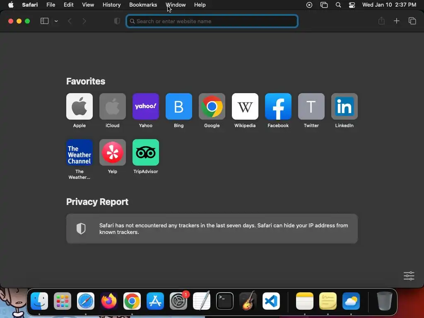The height and width of the screenshot is (318, 424).
Task: Open the App Store from the Dock
Action: 155,301
